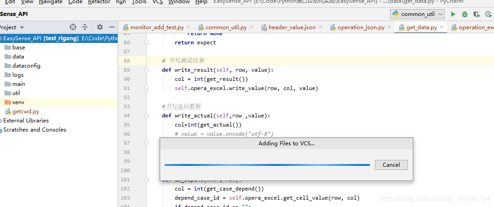Click the Sense_API breadcrumb in navigation bar
The image size is (494, 207).
coord(14,14)
